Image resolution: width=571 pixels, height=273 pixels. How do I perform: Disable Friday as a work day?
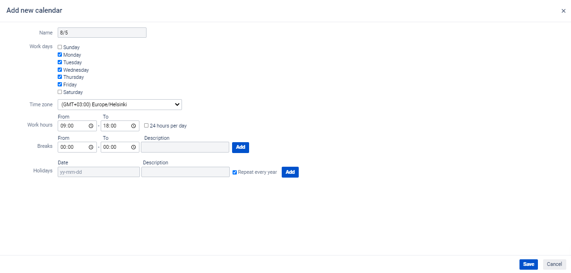coord(60,85)
